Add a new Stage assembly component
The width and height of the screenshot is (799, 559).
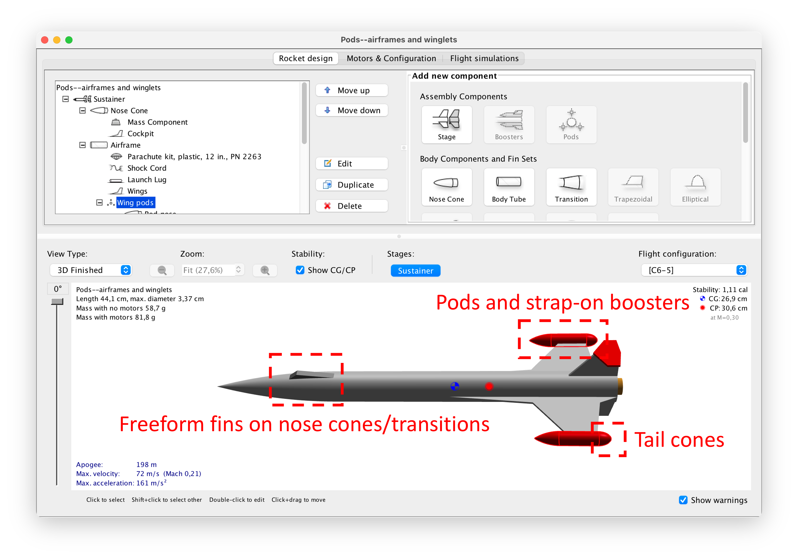pyautogui.click(x=446, y=125)
